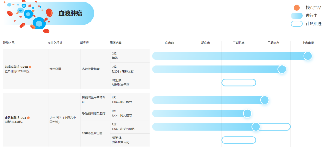Screen dimensions: 324x147
Task: Click the 核心产品 legend label
Action: pyautogui.click(x=313, y=8)
